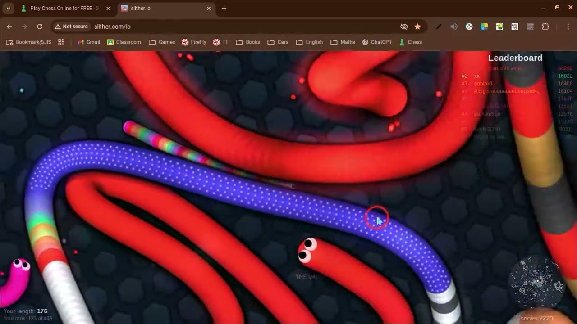The height and width of the screenshot is (324, 577).
Task: Minimize the browser window
Action: click(x=544, y=8)
